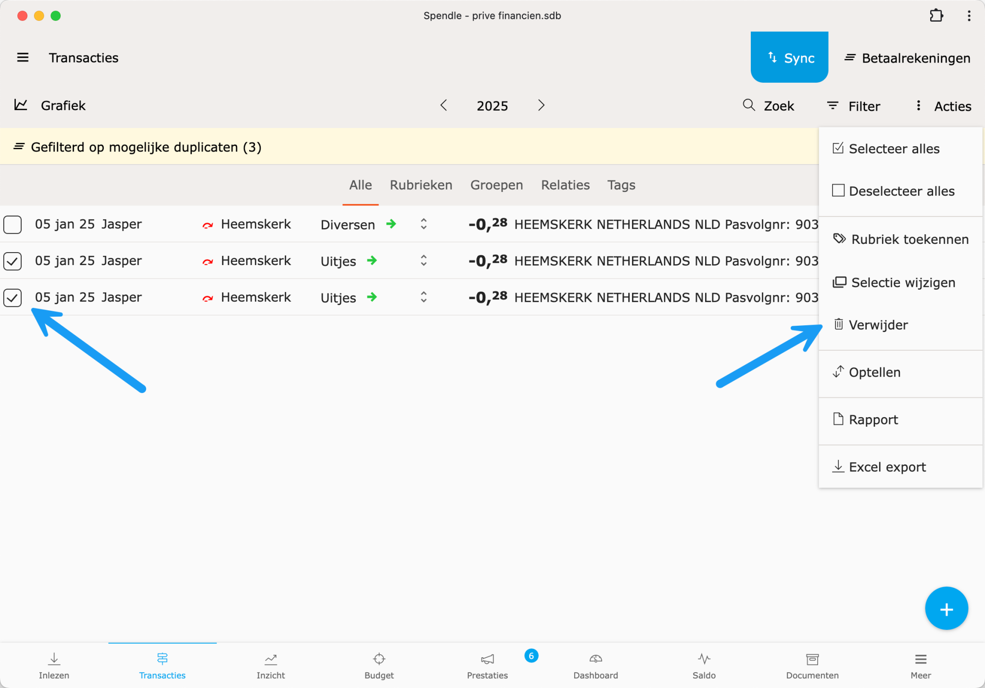Open the Meer menu
The image size is (985, 688).
click(x=921, y=666)
